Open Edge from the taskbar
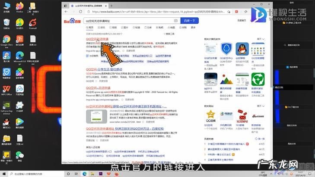 click(x=85, y=174)
